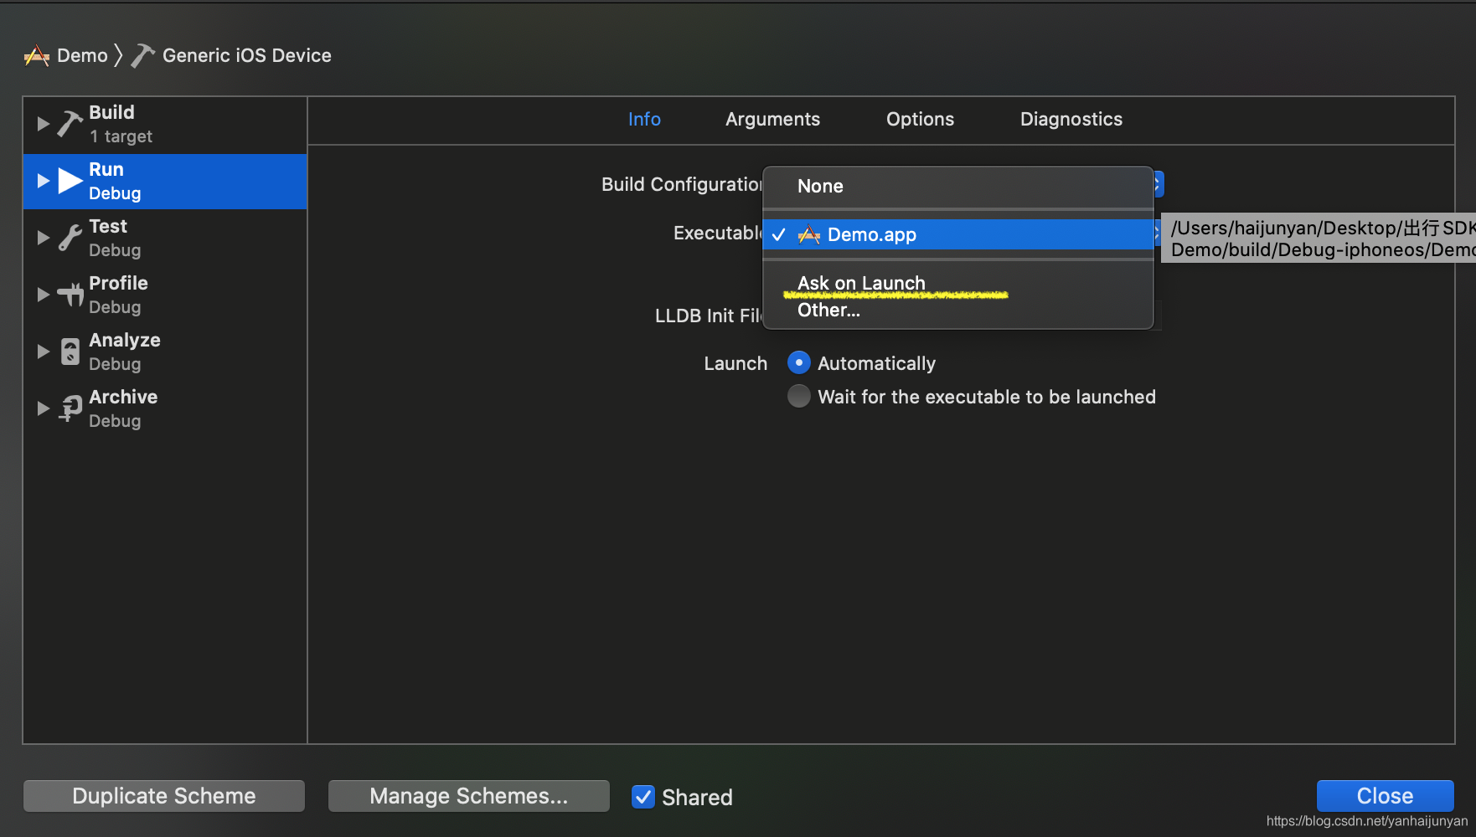1476x837 pixels.
Task: Choose Ask on Launch menu item
Action: (x=958, y=284)
